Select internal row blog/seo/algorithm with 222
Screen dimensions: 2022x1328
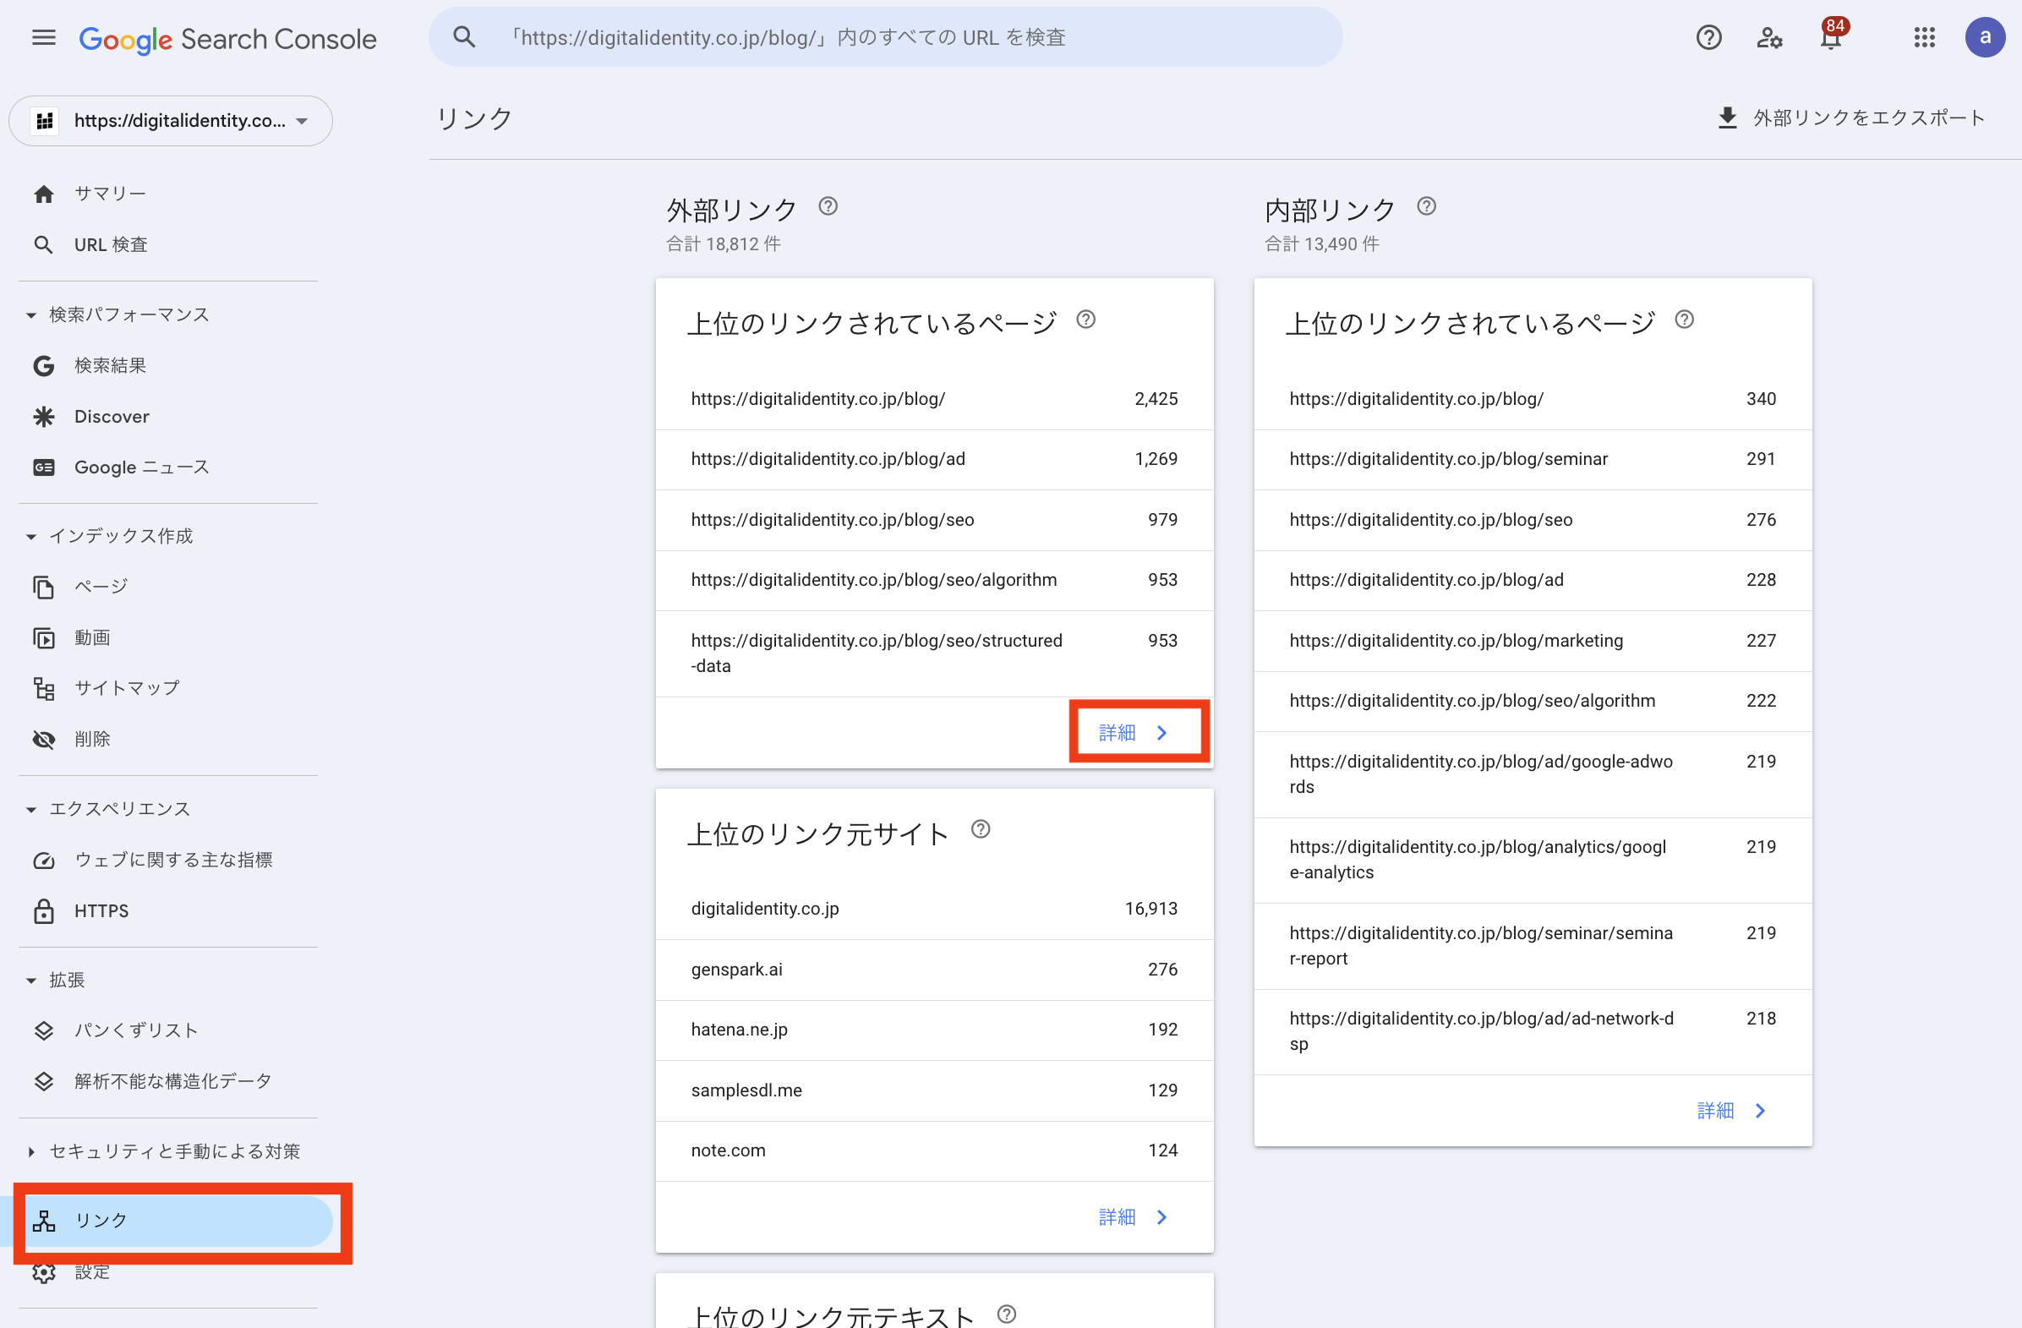[1532, 701]
